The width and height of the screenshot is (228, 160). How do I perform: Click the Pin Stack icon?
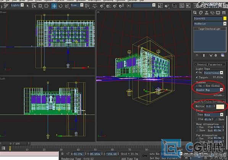197,55
